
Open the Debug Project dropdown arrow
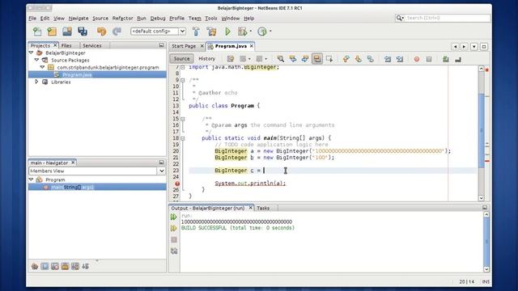click(x=251, y=32)
